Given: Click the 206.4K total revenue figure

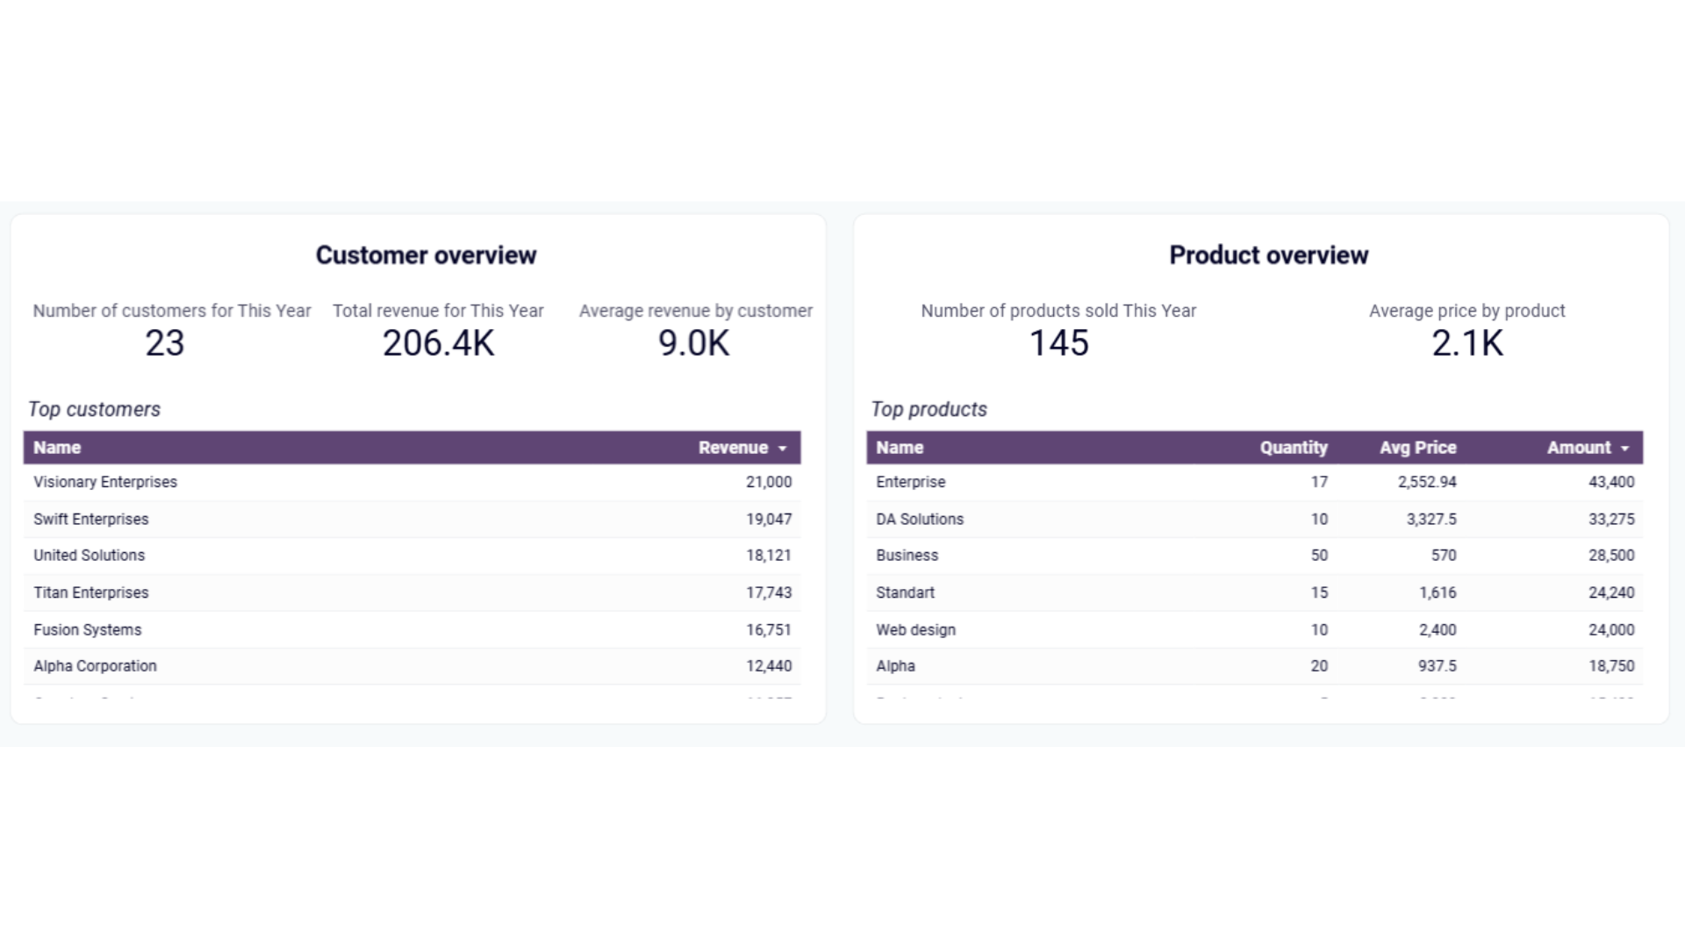Looking at the screenshot, I should 439,343.
